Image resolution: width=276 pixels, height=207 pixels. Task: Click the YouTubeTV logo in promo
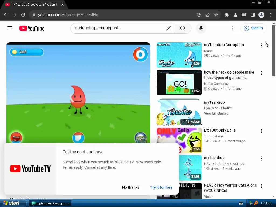[30, 169]
